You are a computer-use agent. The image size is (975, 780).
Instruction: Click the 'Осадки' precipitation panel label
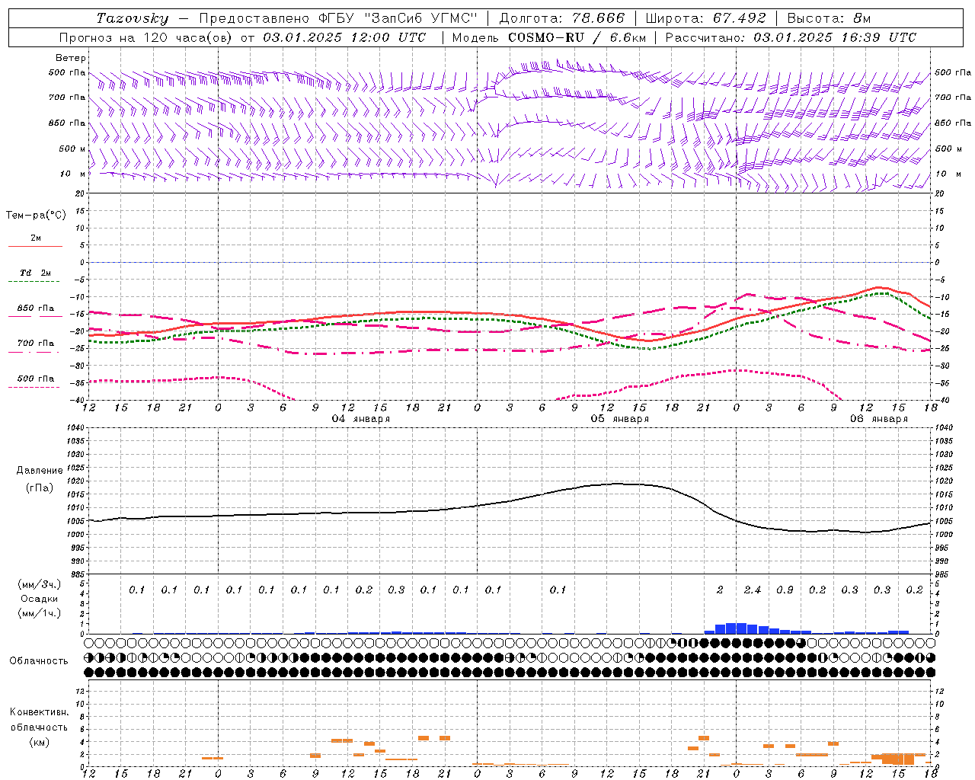point(39,599)
